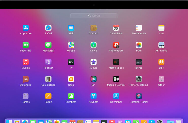Open the Borsa stocks app

click(x=139, y=62)
